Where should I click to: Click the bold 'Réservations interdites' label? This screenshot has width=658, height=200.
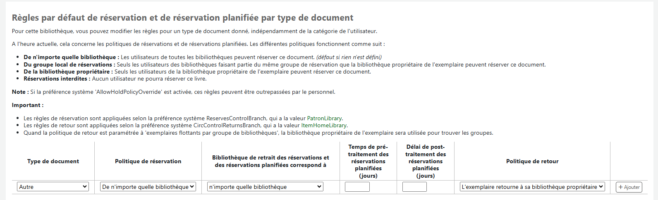coord(57,79)
